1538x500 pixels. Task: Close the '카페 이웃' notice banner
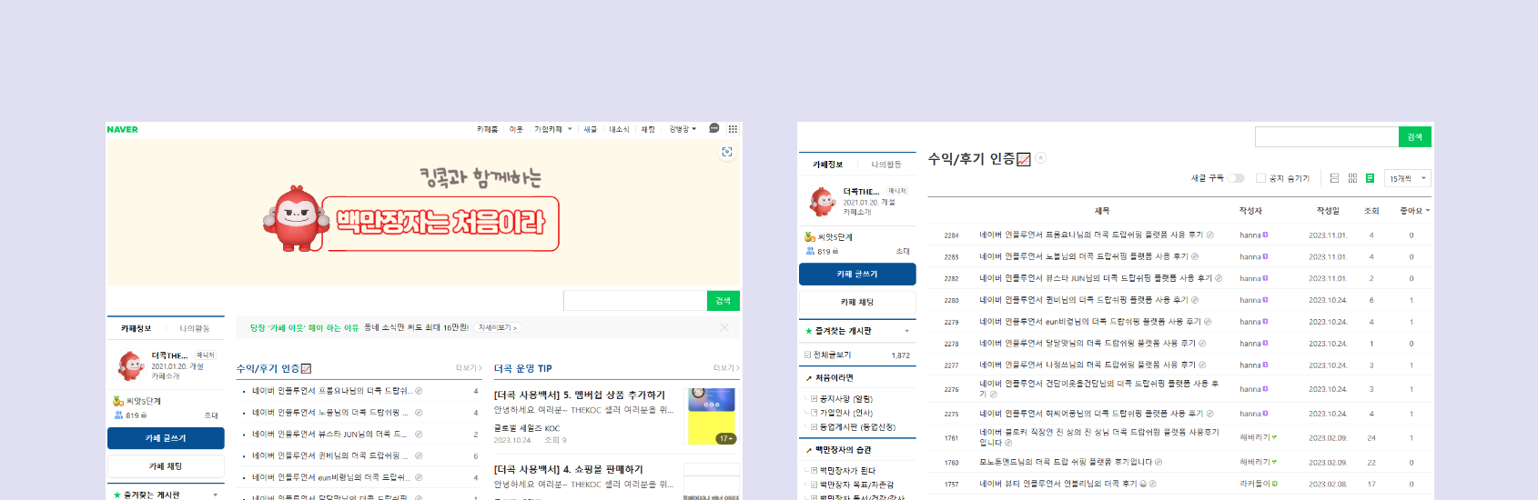(x=724, y=327)
